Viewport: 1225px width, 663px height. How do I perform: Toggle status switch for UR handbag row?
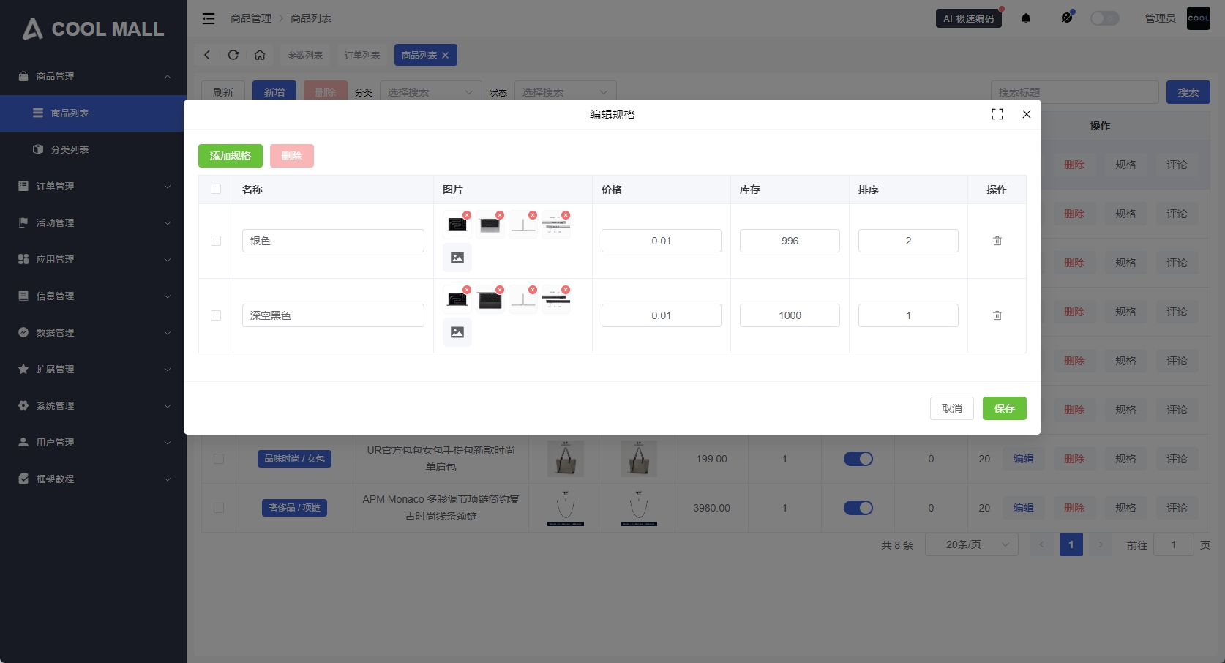point(858,459)
